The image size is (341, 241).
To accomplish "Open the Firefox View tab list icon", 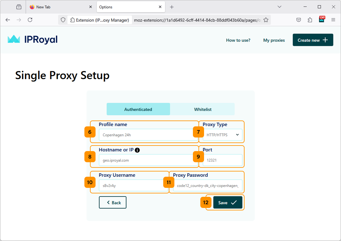I will [x=19, y=7].
